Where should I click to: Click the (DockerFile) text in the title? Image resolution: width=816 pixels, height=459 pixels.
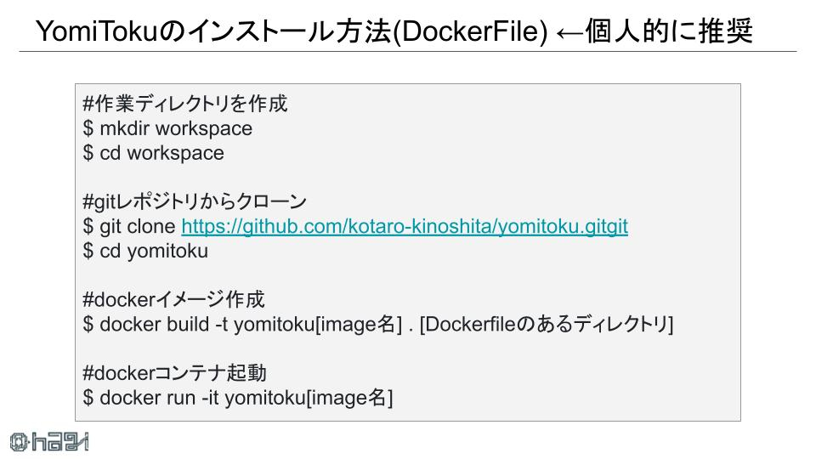470,31
